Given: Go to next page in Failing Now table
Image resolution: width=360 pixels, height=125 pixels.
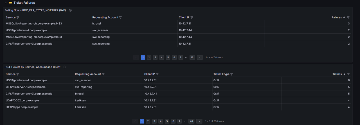Looking at the screenshot, I should click(x=199, y=57).
